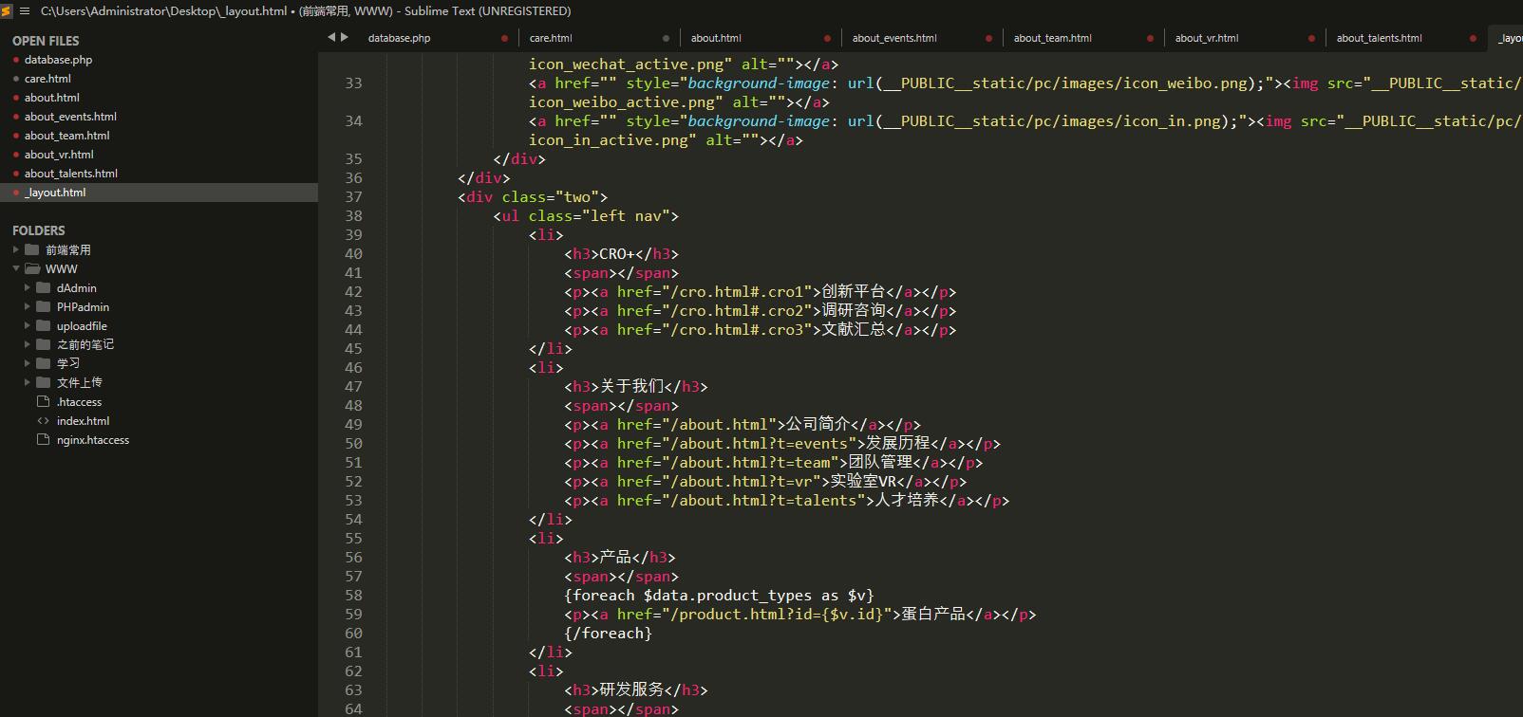Image resolution: width=1523 pixels, height=717 pixels.
Task: Click the folder icon next to PHPadmin
Action: click(x=43, y=306)
